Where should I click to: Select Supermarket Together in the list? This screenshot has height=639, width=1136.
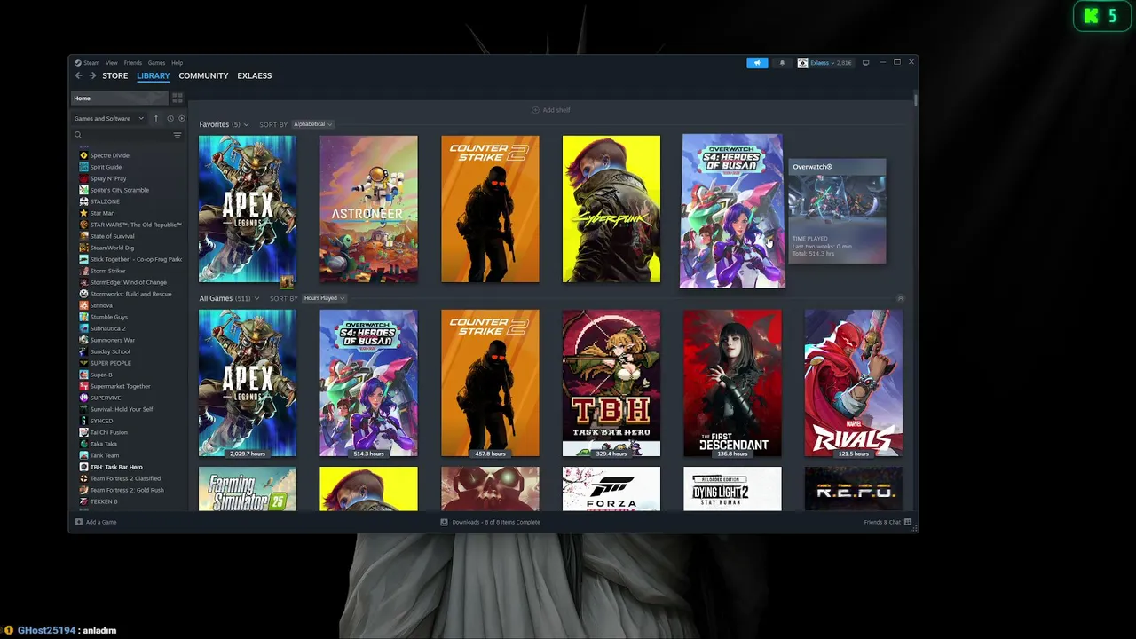tap(121, 386)
